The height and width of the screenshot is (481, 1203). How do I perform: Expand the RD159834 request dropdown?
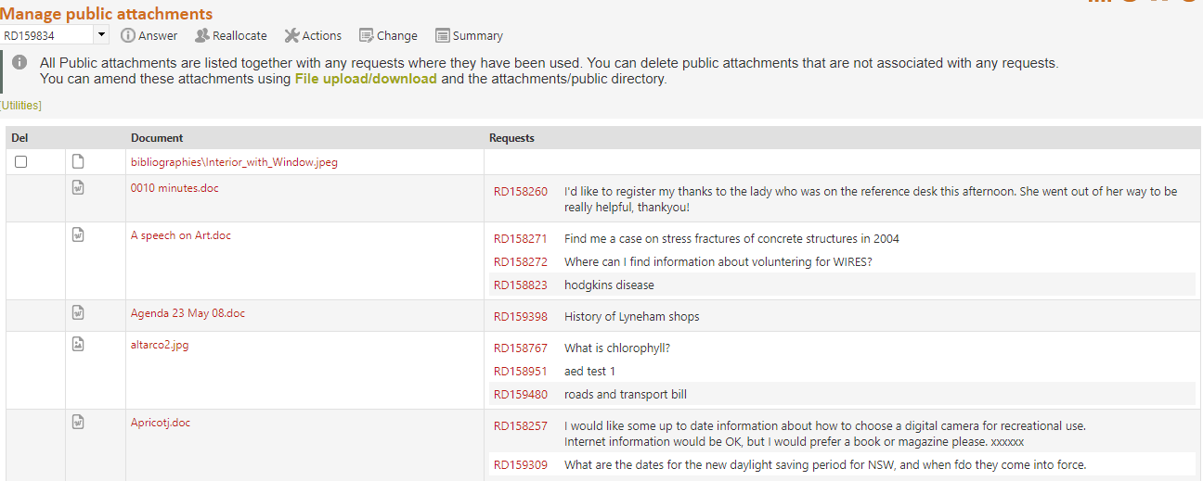101,35
